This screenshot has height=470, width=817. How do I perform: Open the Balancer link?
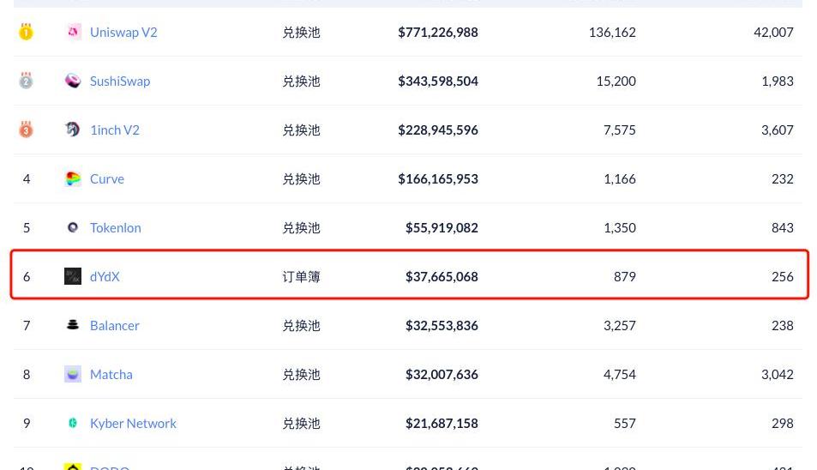click(x=114, y=326)
